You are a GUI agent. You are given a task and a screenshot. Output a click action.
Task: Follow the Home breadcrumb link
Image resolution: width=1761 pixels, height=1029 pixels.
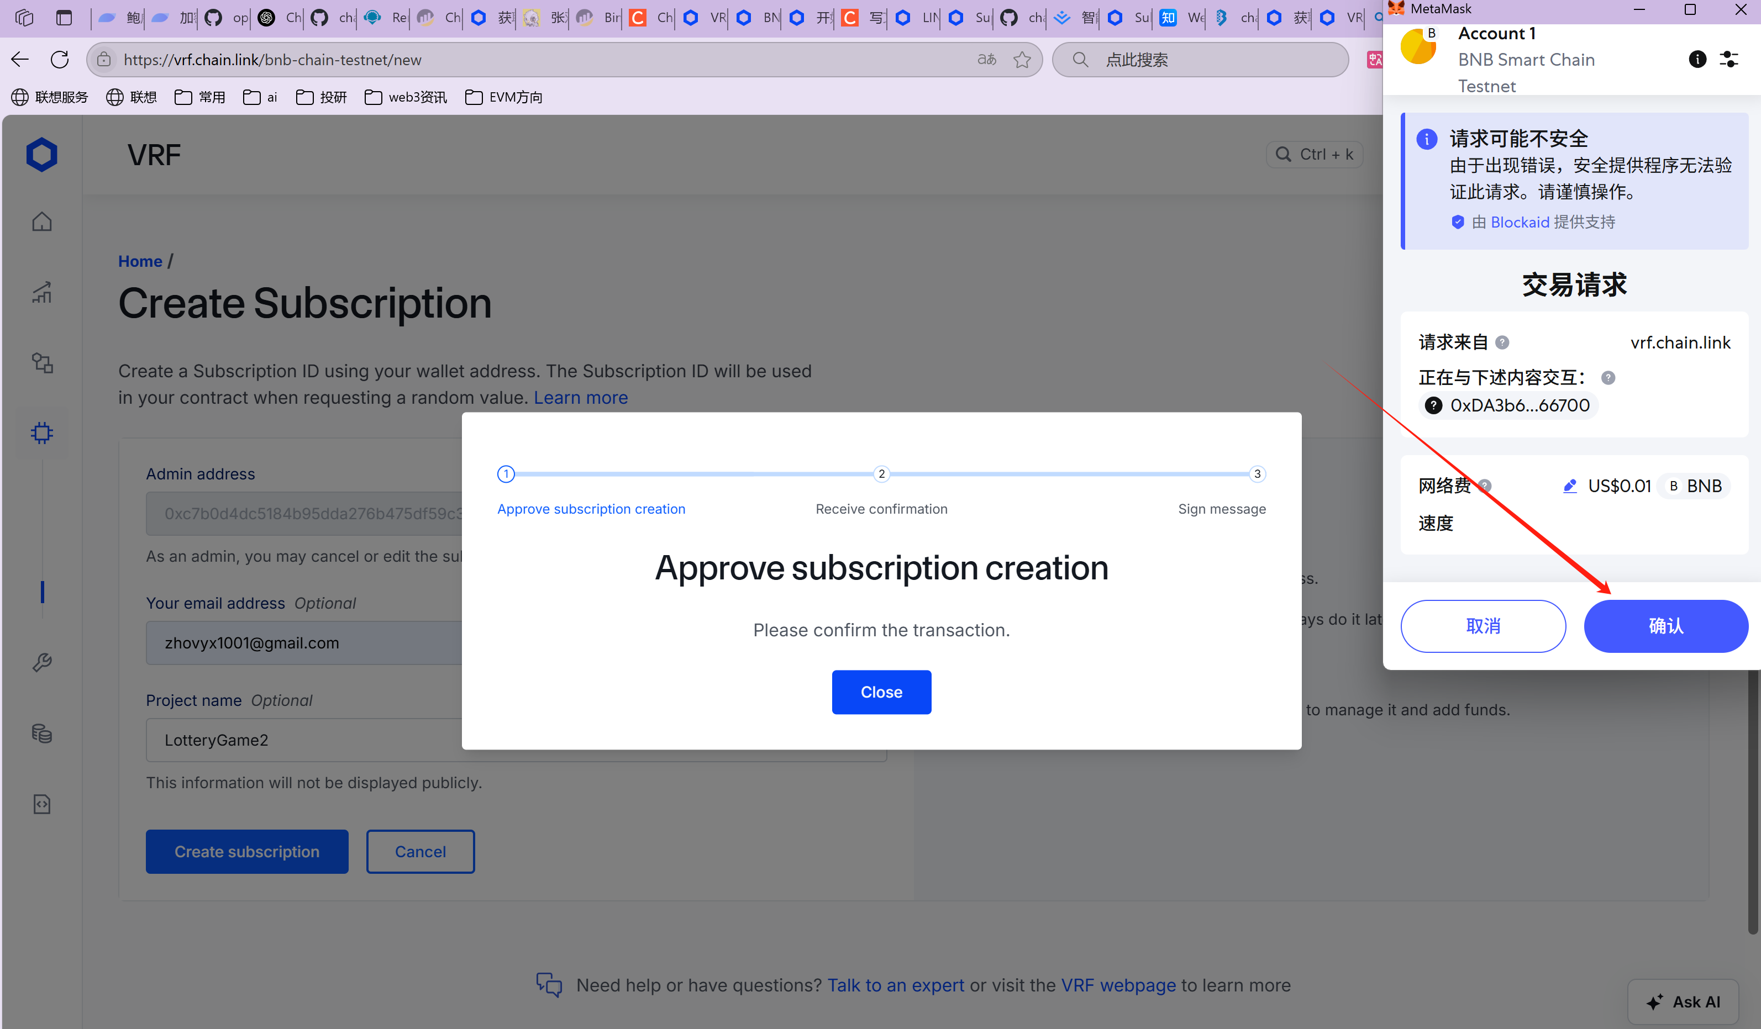coord(140,261)
